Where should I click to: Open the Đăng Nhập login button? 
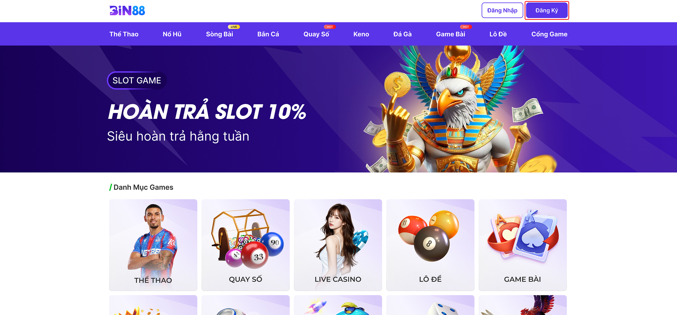pyautogui.click(x=502, y=10)
